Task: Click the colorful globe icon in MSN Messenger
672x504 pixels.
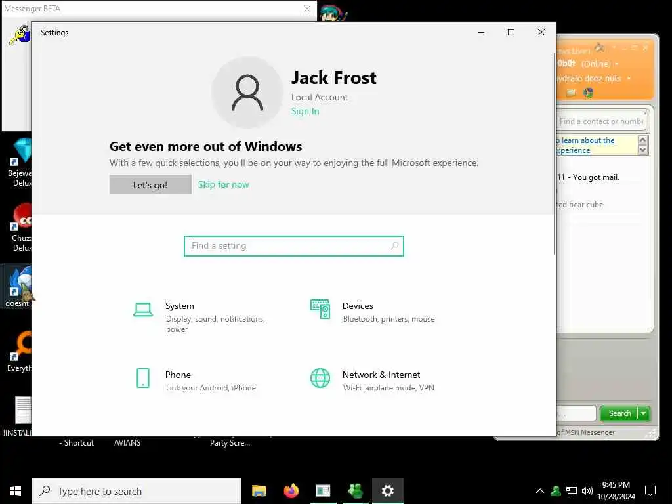Action: (589, 93)
